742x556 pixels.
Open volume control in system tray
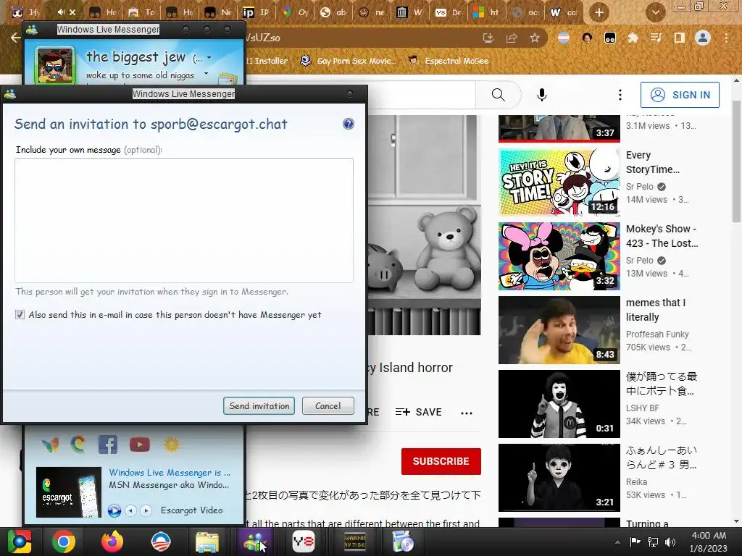670,542
